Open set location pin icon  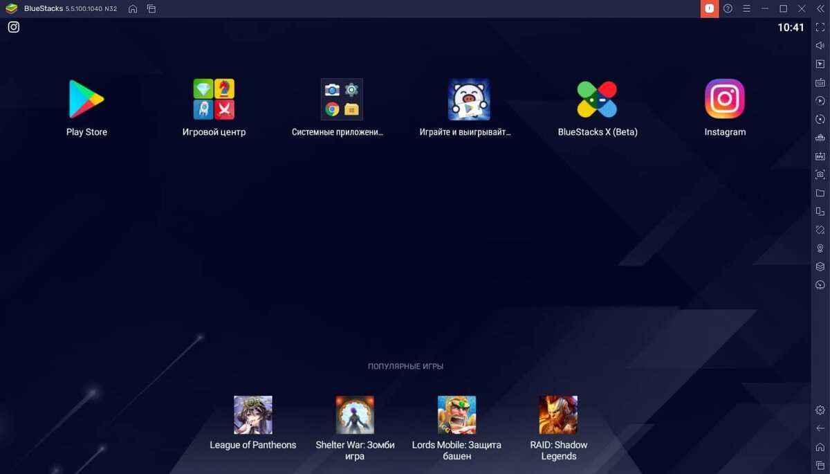coord(820,248)
